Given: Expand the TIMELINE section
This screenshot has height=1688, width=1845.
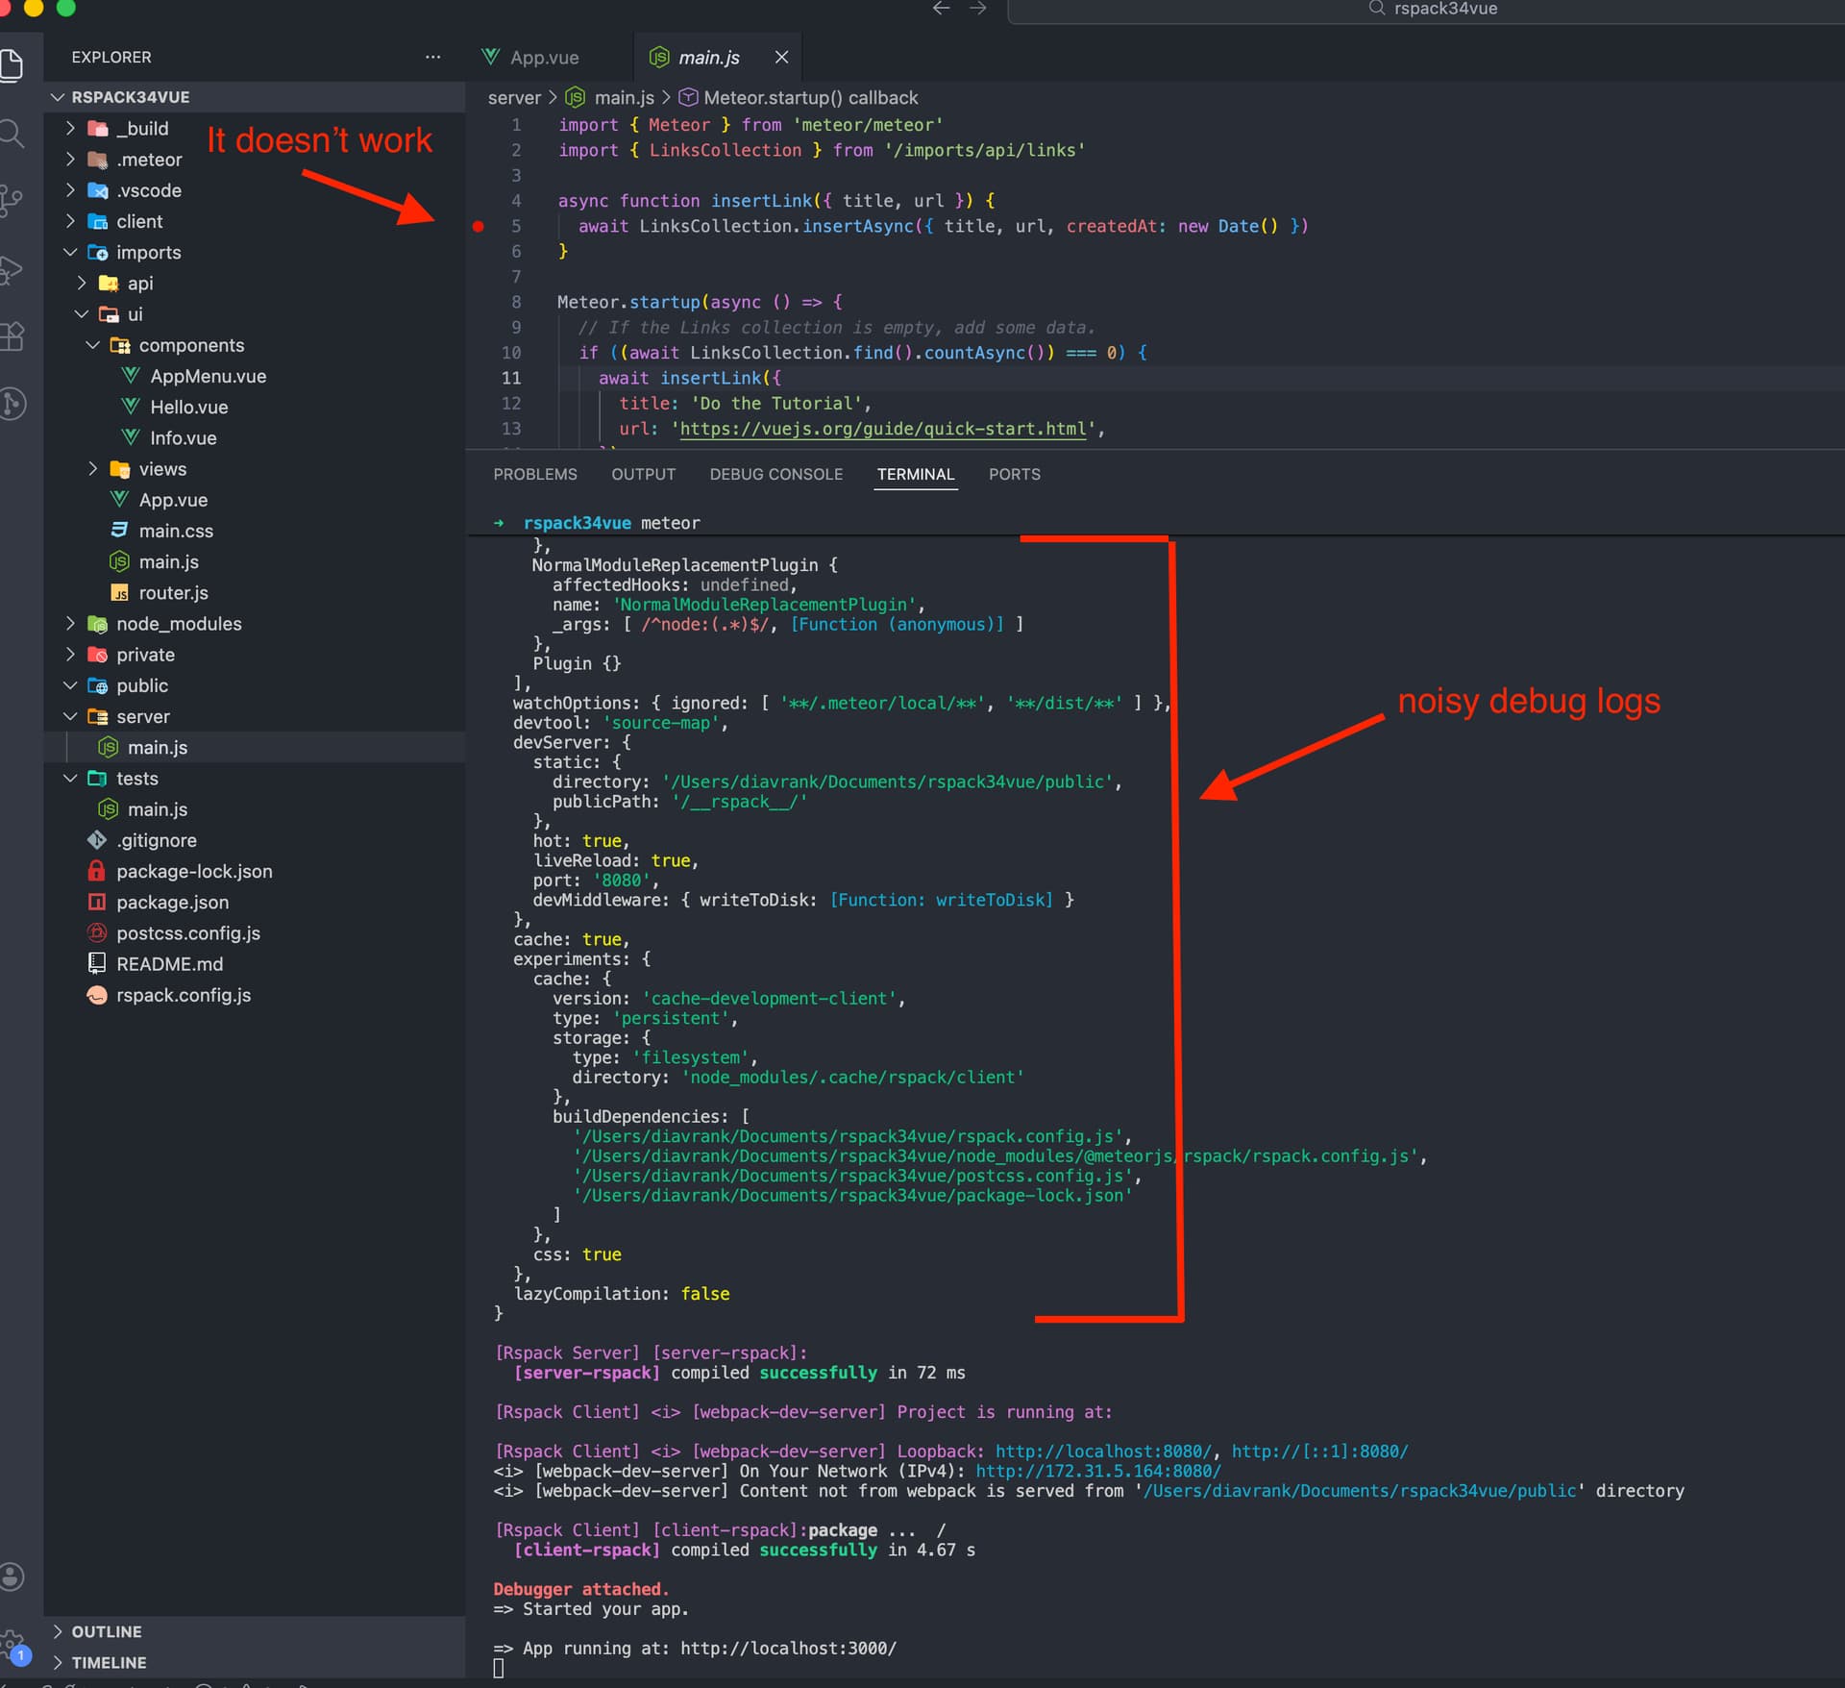Looking at the screenshot, I should 108,1662.
